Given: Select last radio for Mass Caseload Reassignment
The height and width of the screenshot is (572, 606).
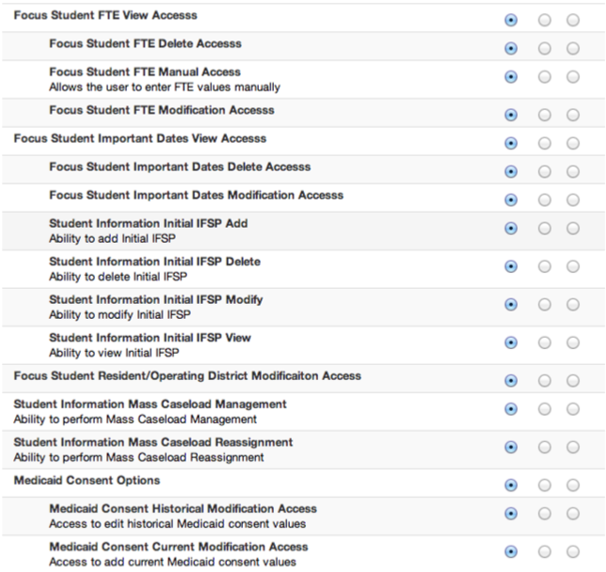Looking at the screenshot, I should coord(573,447).
